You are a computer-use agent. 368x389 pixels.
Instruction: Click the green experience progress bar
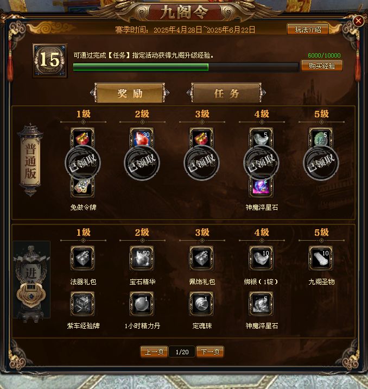click(186, 67)
